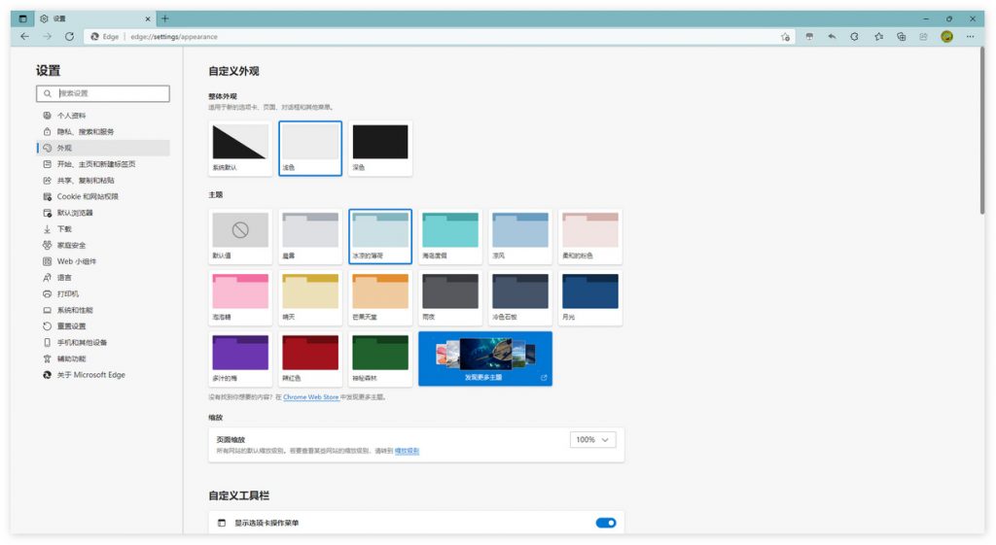The width and height of the screenshot is (996, 545).
Task: Apply the 柔和的粉色 theme
Action: tap(590, 237)
